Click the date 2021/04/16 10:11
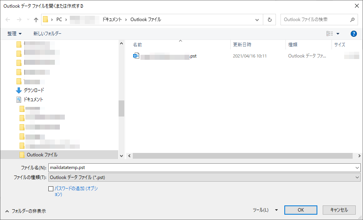This screenshot has height=220, width=363. pyautogui.click(x=250, y=56)
